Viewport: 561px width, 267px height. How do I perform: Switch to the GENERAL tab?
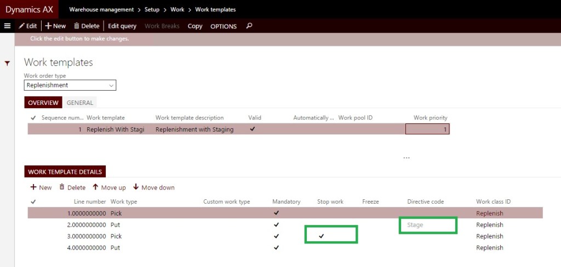[80, 103]
